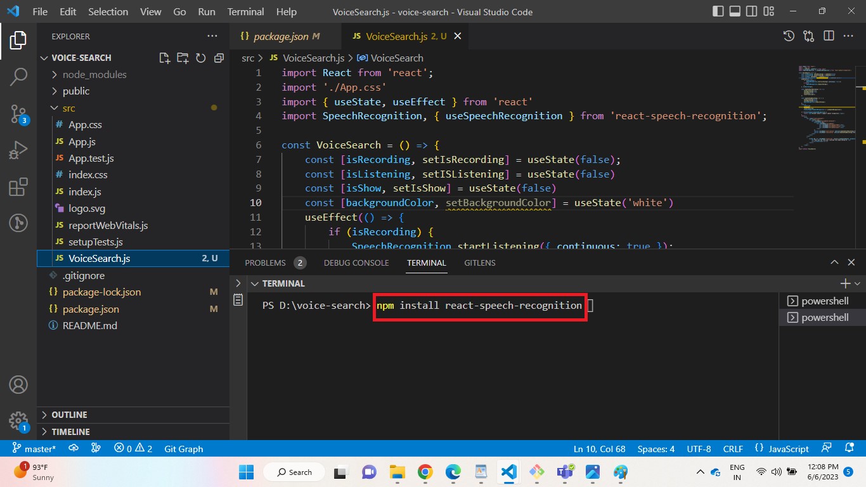This screenshot has height=487, width=866.
Task: Expand the public folder
Action: [133, 91]
